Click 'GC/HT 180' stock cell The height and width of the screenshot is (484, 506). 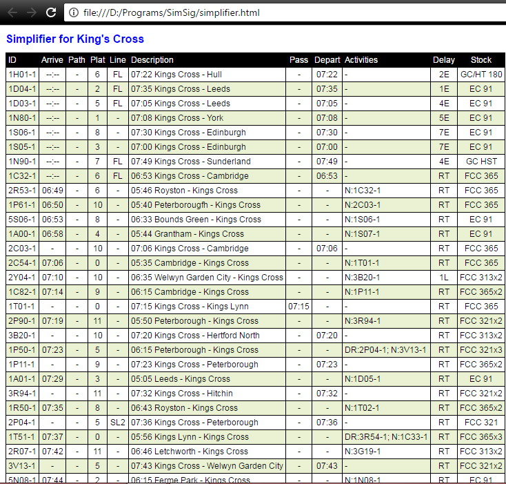tap(481, 75)
